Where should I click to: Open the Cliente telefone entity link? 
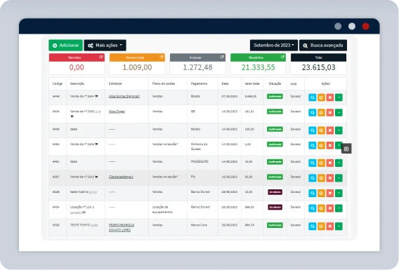click(121, 177)
